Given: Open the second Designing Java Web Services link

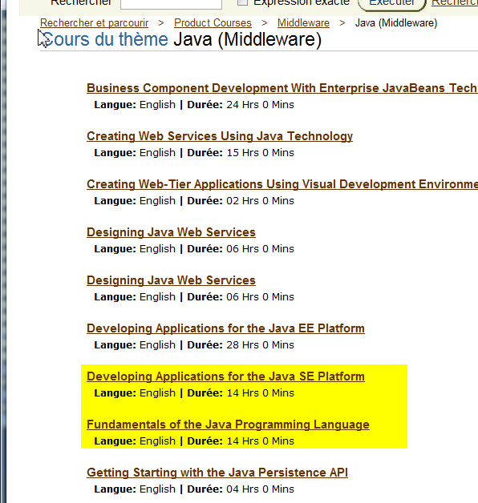Looking at the screenshot, I should coord(171,280).
